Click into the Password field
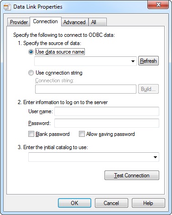 pyautogui.click(x=107, y=123)
